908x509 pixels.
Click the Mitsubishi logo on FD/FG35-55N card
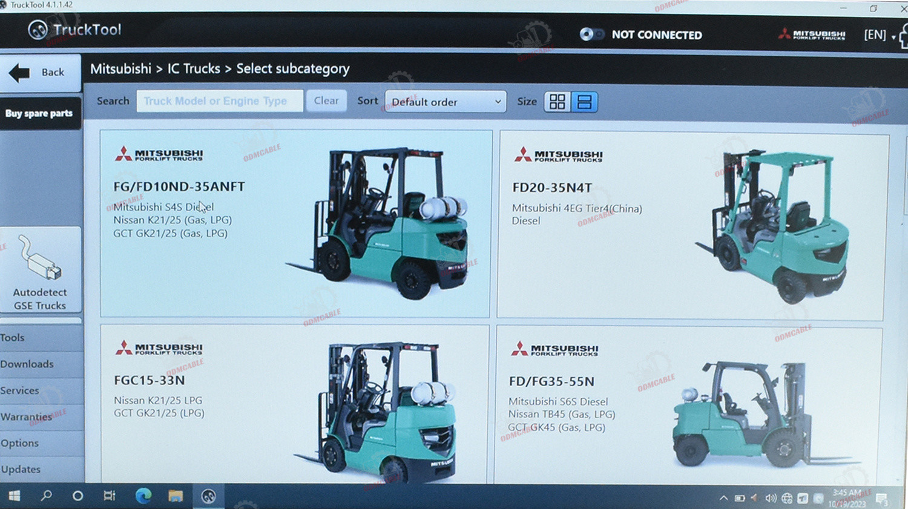[x=554, y=349]
